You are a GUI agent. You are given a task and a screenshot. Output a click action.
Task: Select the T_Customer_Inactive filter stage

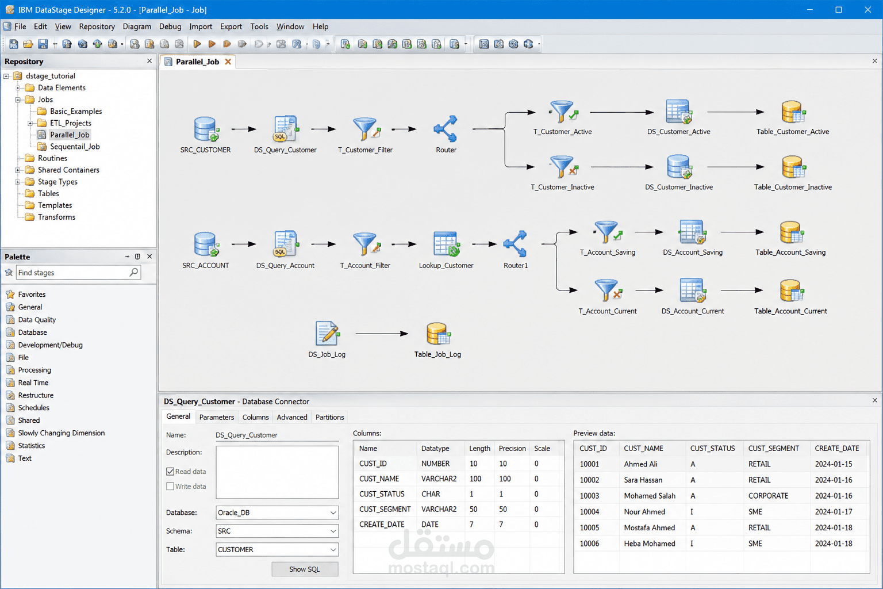563,167
